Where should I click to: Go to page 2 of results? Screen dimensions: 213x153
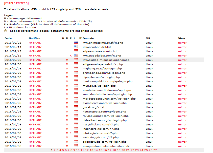tap(55, 150)
